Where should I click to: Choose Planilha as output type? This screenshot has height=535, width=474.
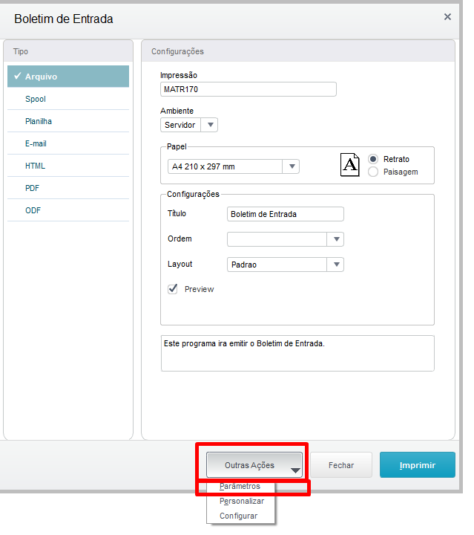[68, 121]
